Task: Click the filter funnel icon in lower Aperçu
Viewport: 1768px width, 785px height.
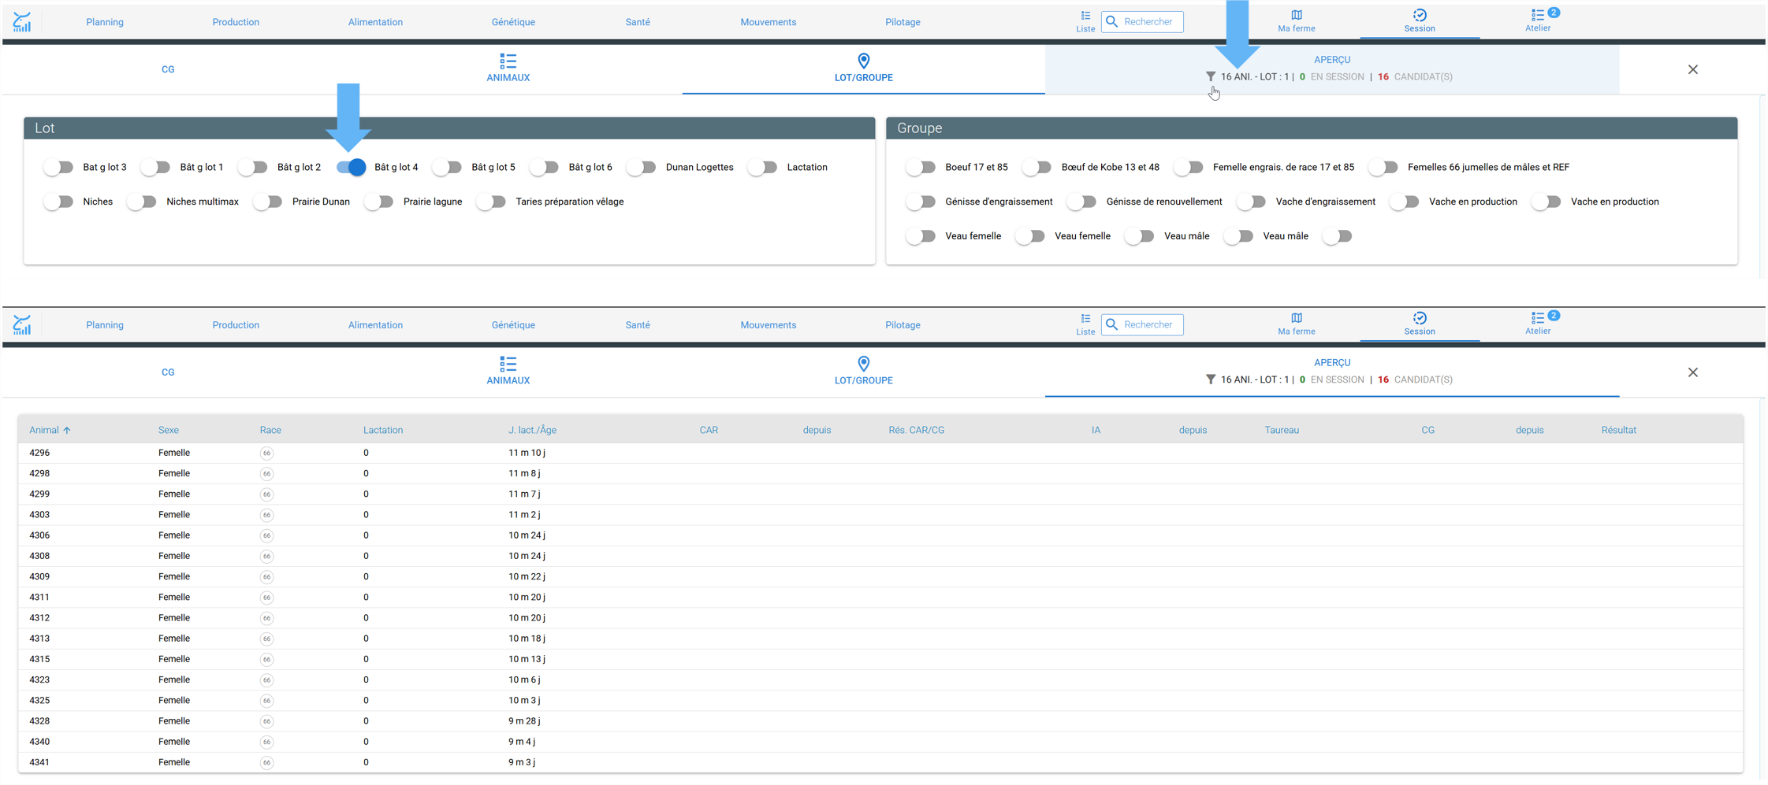Action: (1210, 380)
